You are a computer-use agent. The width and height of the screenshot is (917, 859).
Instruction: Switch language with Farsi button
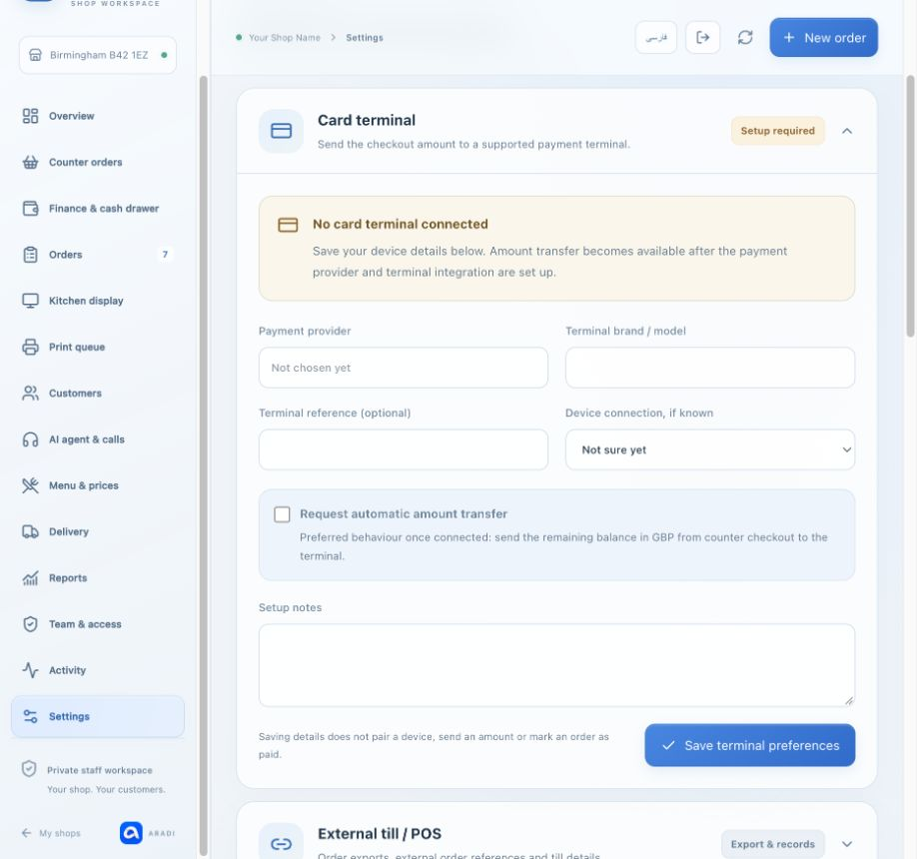tap(655, 37)
